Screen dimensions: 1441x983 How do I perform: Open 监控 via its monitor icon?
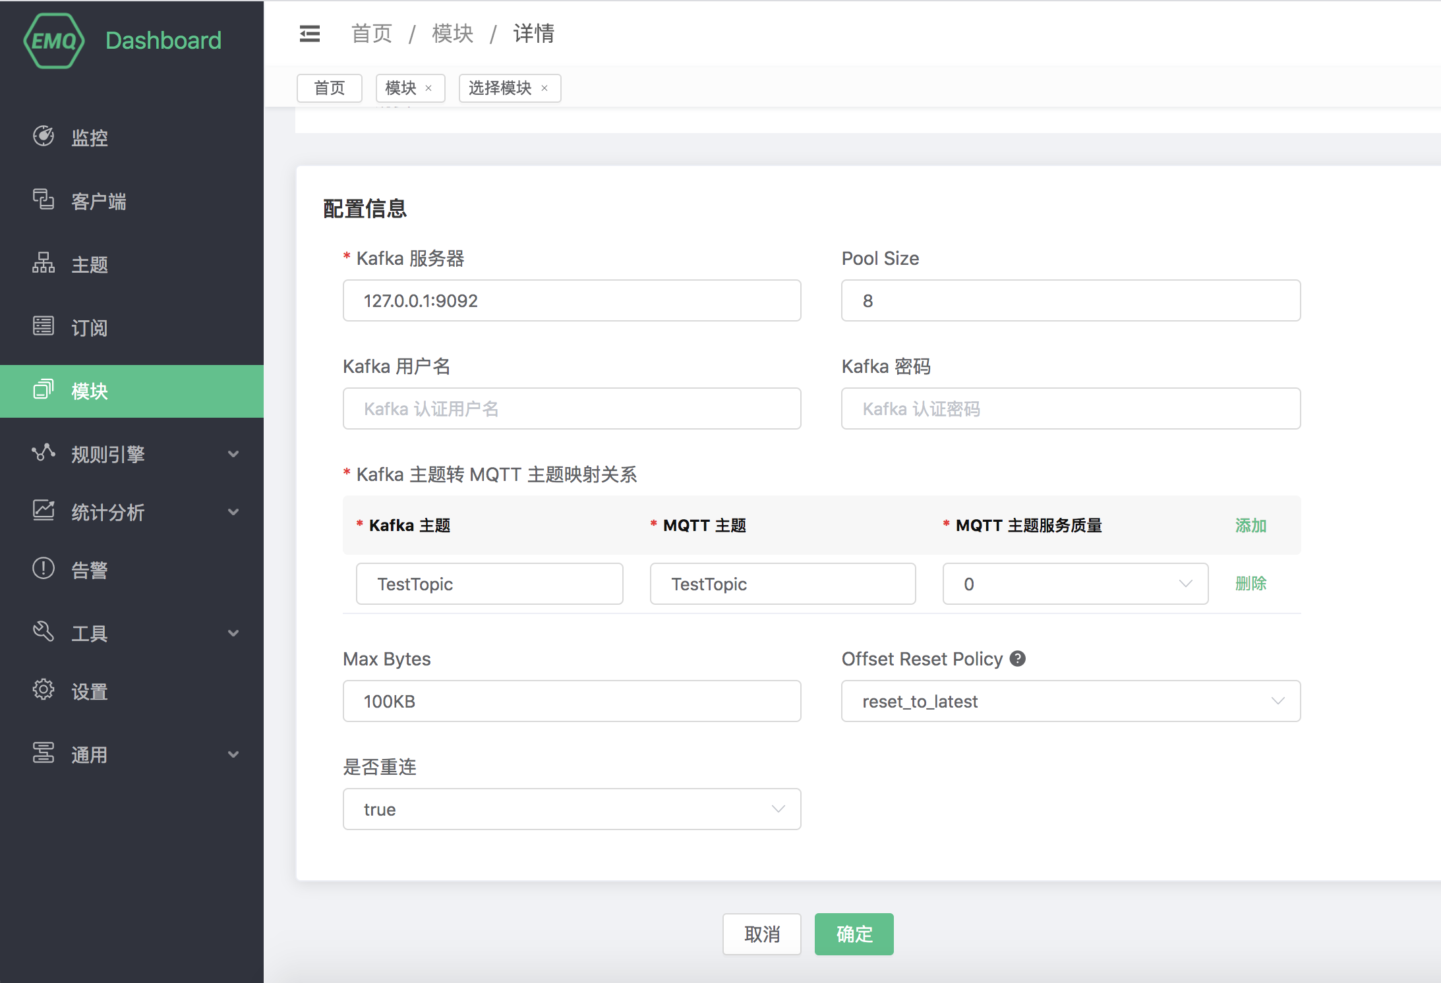(x=44, y=136)
